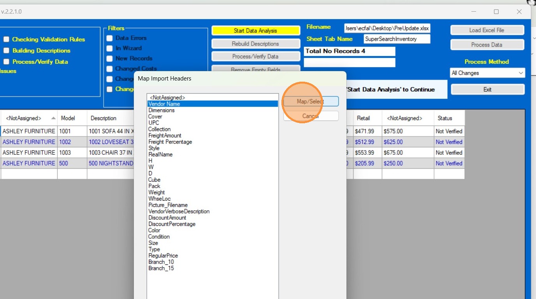Viewport: 536px width, 299px height.
Task: Pick 'Picture_Filename' in header list
Action: 168,205
